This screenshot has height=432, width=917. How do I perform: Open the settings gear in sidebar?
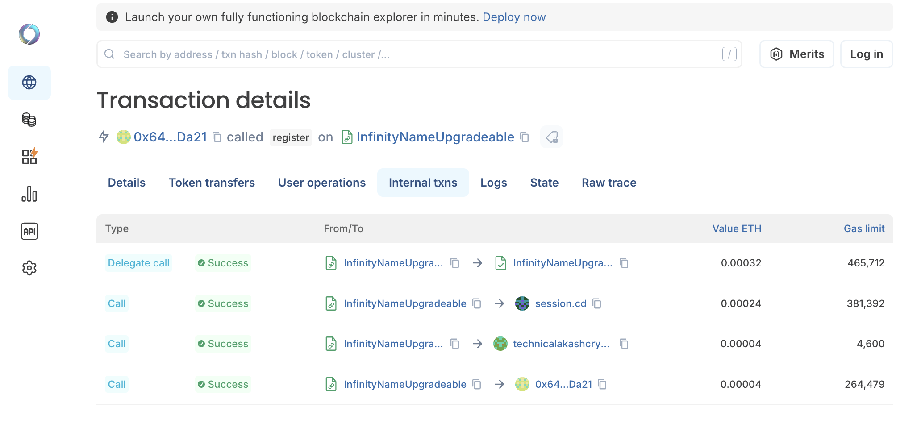29,268
